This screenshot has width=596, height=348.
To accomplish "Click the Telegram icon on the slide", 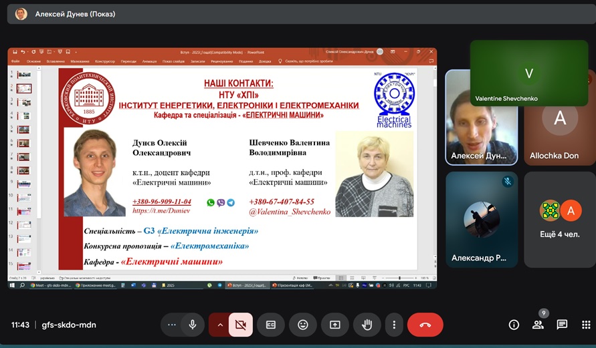I will (x=231, y=202).
